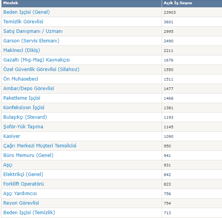Select Çağrı Merkezi Müşteri Temsilcisi link
Viewport: 222px width, 218px height.
click(x=40, y=146)
